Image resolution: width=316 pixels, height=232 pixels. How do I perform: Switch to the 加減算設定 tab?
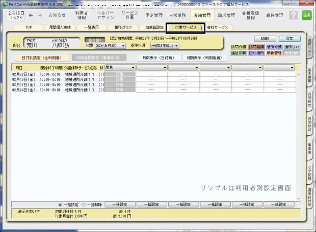[x=154, y=27]
